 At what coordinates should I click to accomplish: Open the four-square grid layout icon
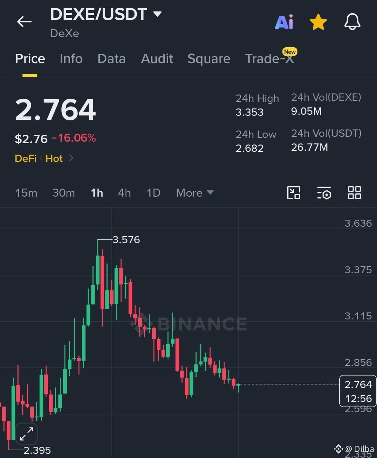coord(354,193)
